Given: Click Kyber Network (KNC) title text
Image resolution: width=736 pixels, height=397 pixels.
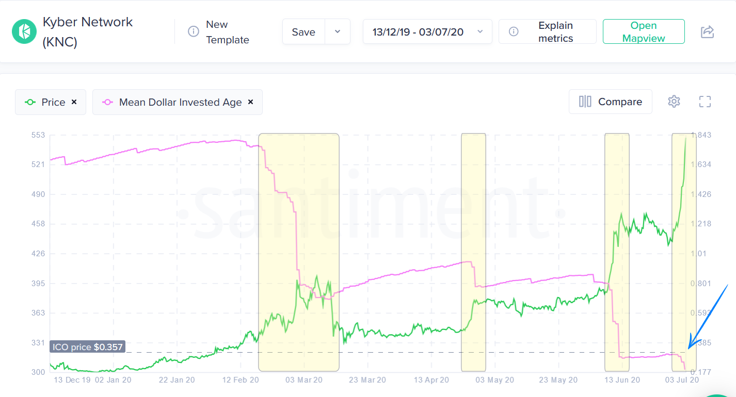Looking at the screenshot, I should tap(88, 32).
